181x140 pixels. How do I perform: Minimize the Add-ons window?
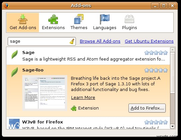(x=155, y=6)
